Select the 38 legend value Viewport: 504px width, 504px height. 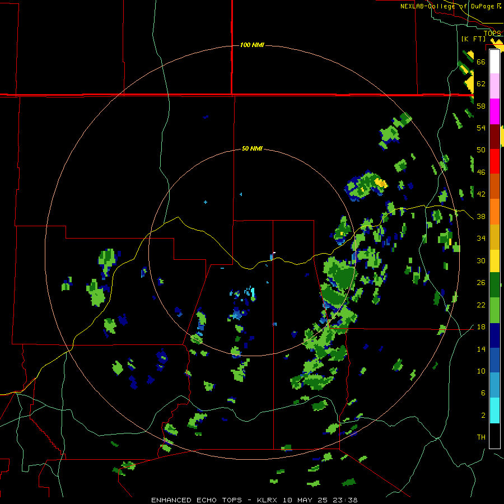coord(481,216)
